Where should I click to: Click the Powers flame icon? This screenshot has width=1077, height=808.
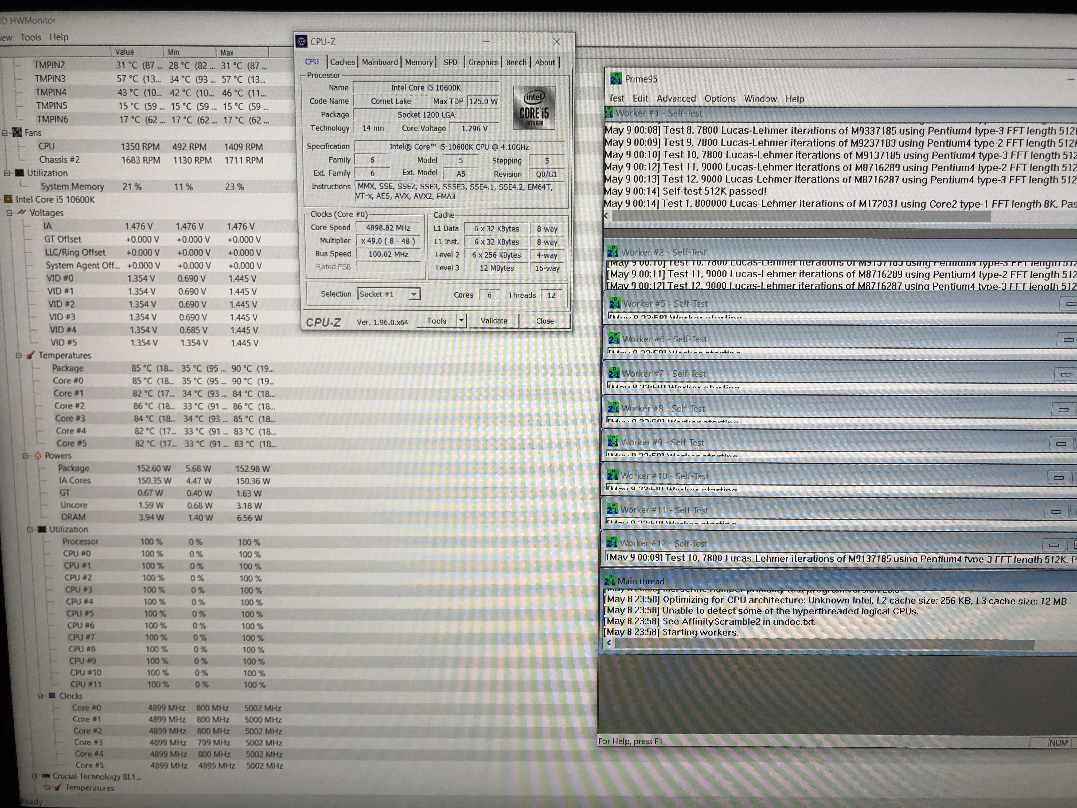point(37,456)
